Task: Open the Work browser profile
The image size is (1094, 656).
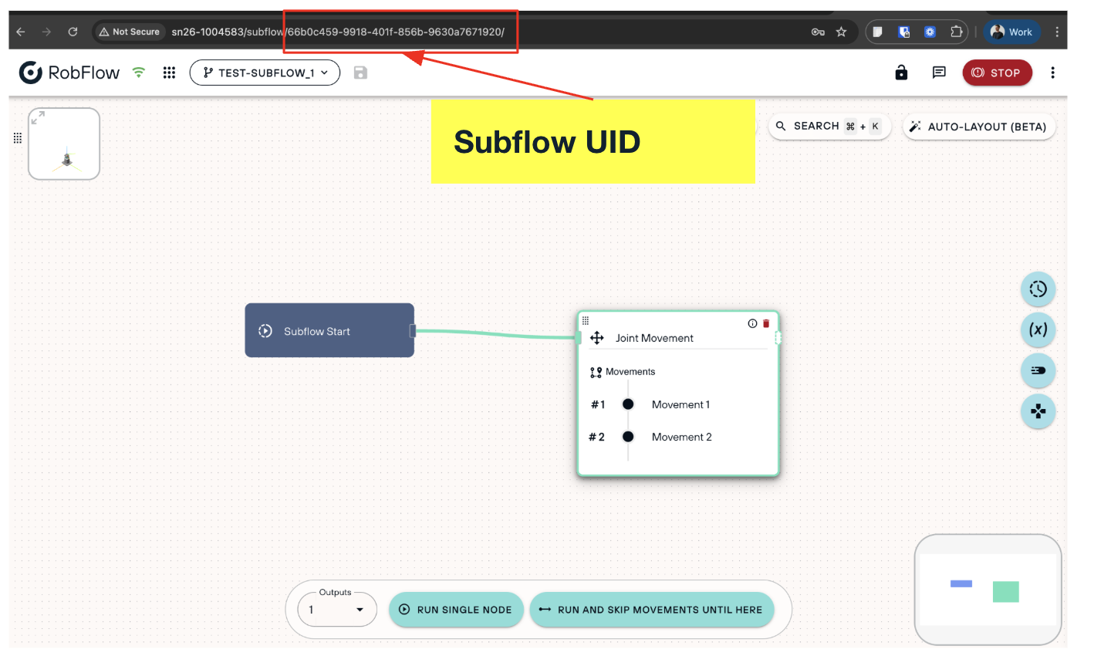Action: pos(1011,32)
